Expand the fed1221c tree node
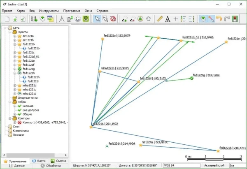247x169 pixels. click(15, 52)
